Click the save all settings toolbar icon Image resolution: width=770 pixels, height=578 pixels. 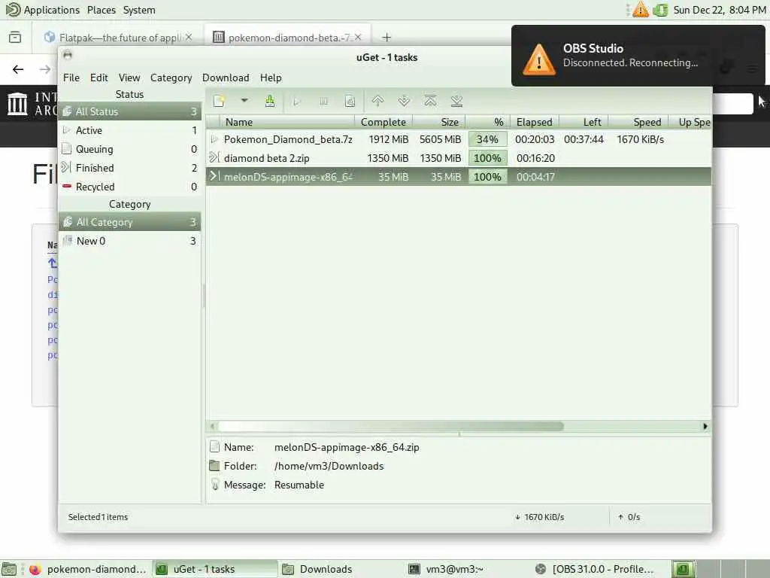coord(270,102)
